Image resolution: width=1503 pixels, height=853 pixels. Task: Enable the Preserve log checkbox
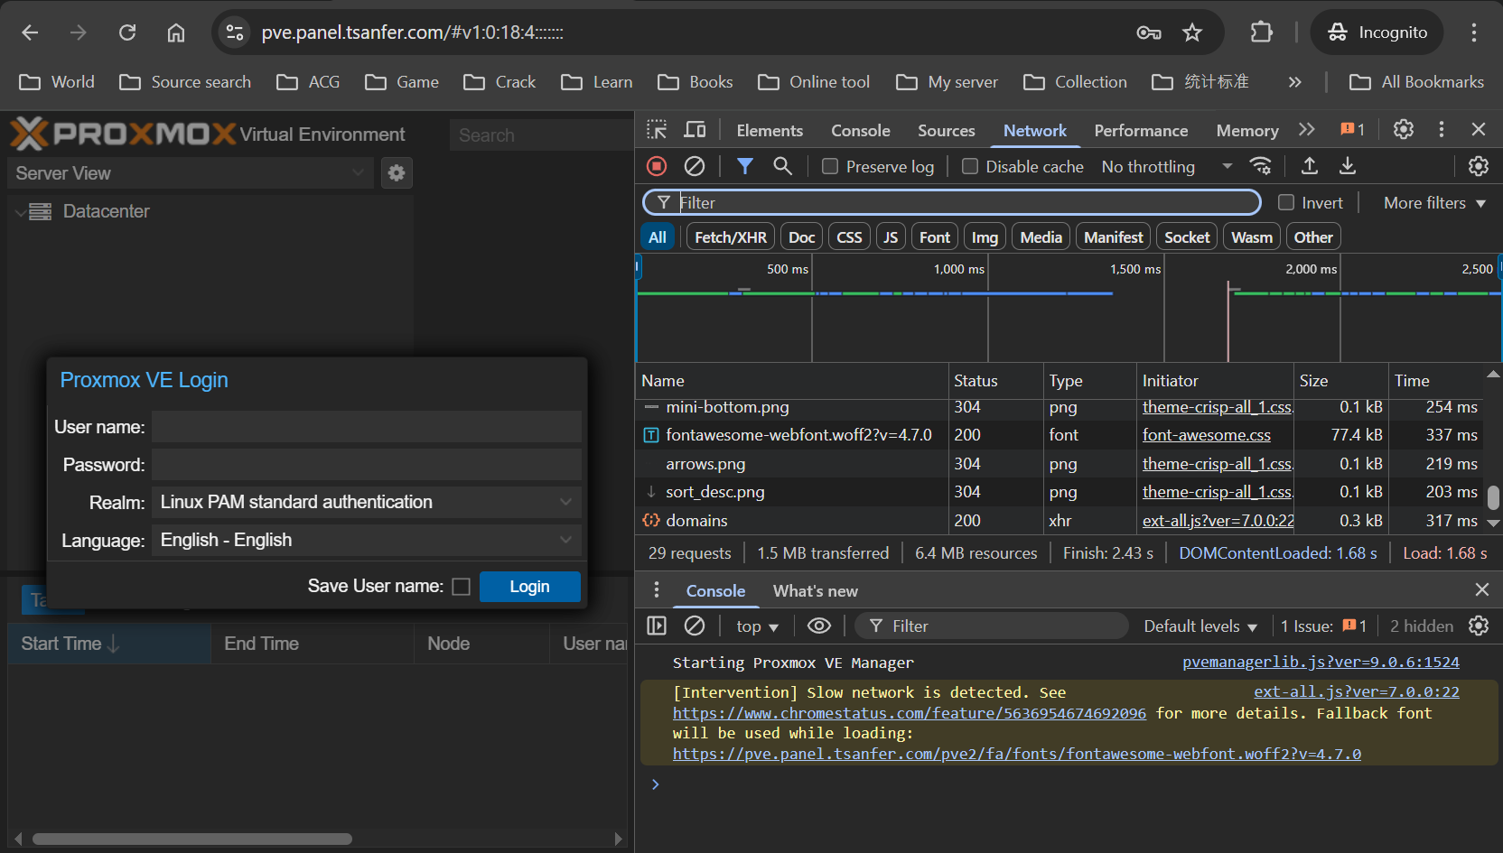coord(830,166)
